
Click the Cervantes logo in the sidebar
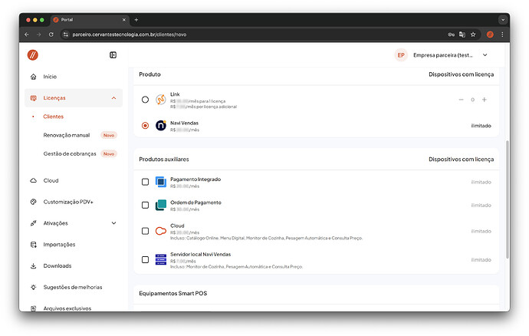click(33, 55)
